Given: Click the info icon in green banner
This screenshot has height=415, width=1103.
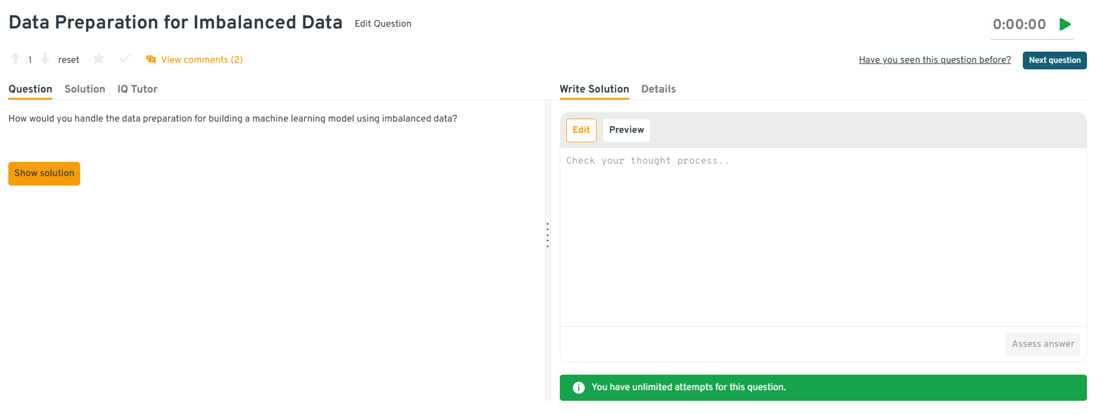Looking at the screenshot, I should (578, 388).
